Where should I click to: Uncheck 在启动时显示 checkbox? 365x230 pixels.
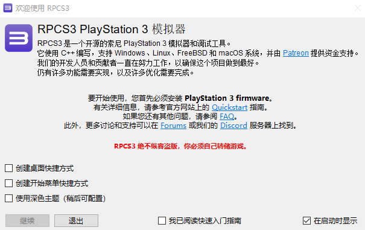point(306,220)
